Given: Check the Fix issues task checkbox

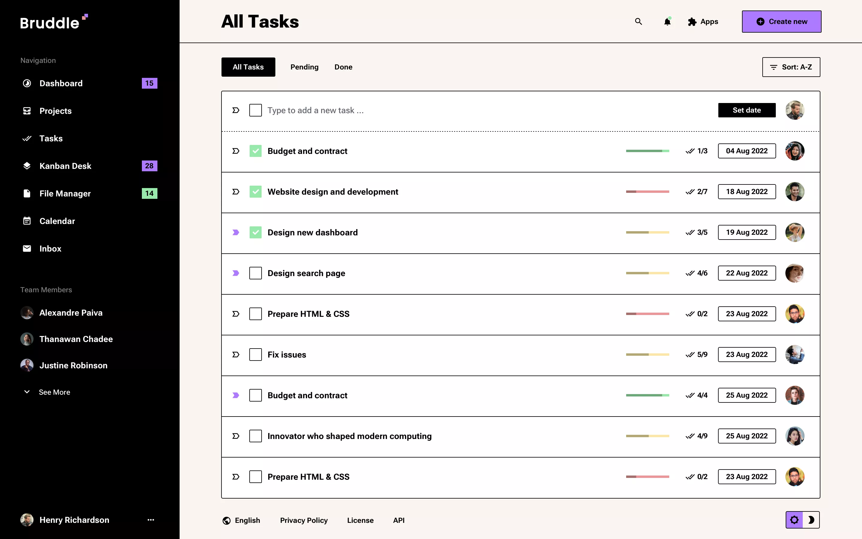Looking at the screenshot, I should [255, 354].
